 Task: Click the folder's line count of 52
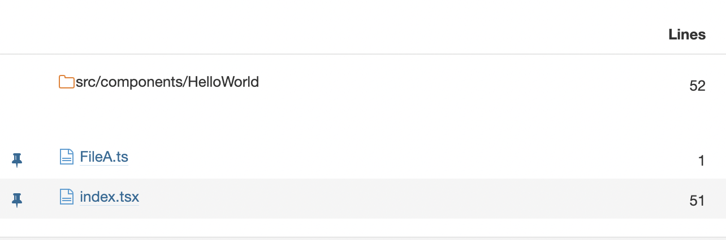click(x=697, y=86)
